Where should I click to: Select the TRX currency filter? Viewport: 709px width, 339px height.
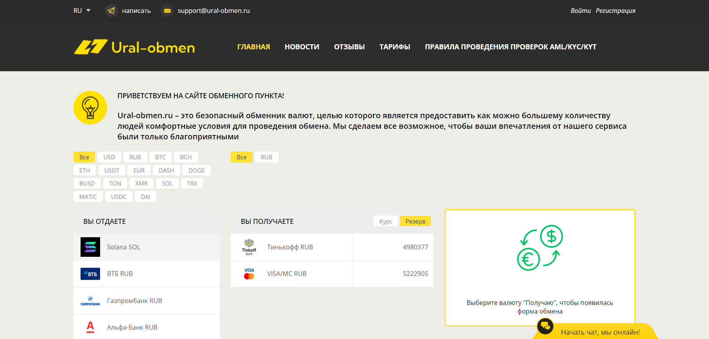tap(192, 183)
